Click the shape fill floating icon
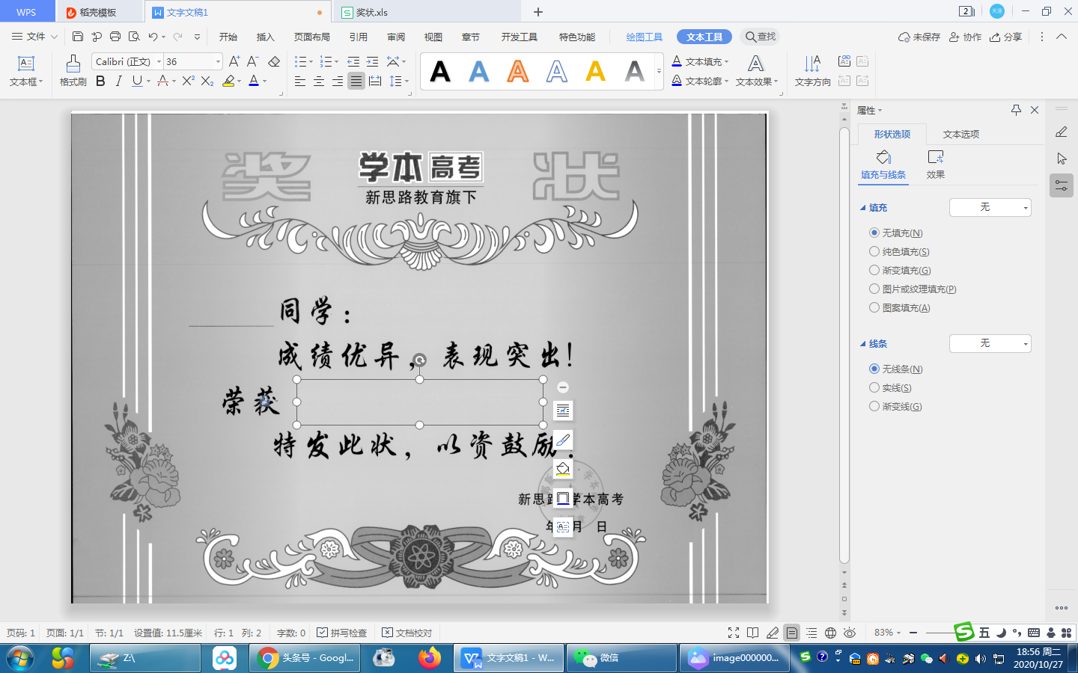This screenshot has width=1078, height=673. (x=563, y=469)
